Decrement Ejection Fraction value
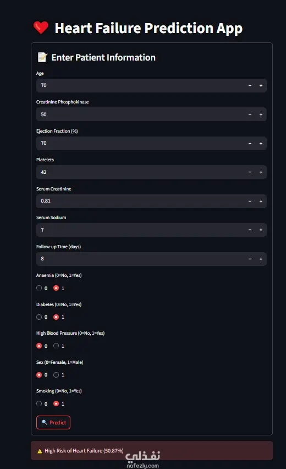 coord(250,143)
